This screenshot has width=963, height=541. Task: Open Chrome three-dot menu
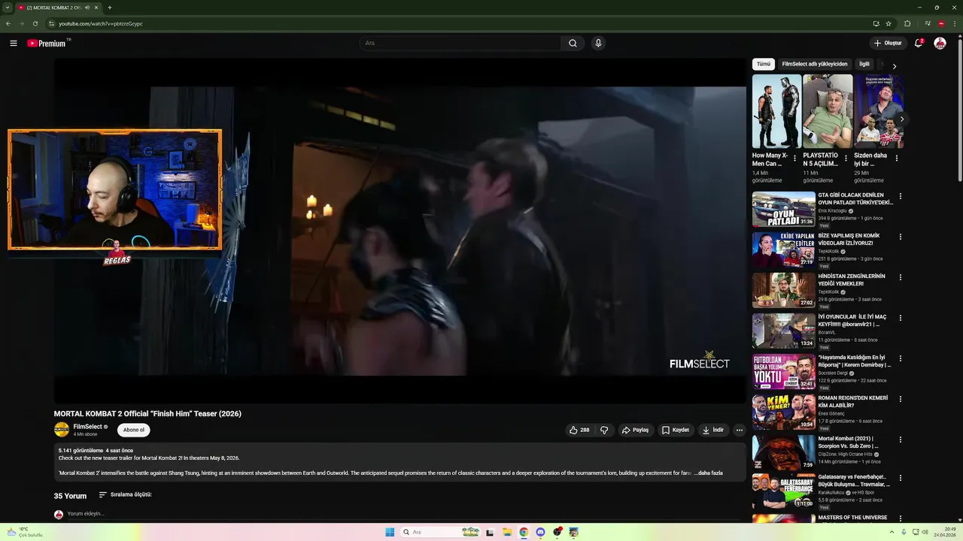pos(953,23)
